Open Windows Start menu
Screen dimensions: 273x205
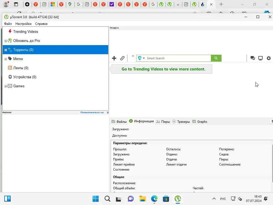(x=95, y=199)
